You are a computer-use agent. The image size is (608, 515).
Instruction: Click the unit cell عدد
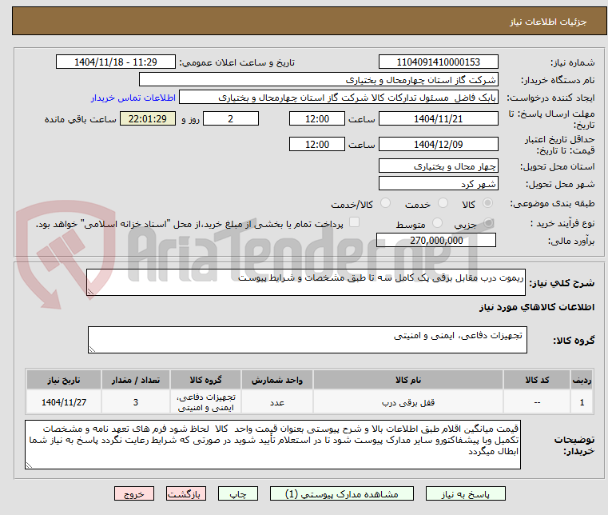coord(277,402)
